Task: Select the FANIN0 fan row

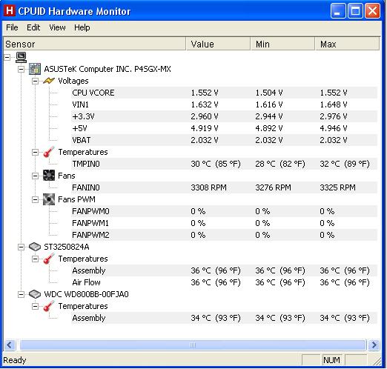Action: pyautogui.click(x=224, y=187)
